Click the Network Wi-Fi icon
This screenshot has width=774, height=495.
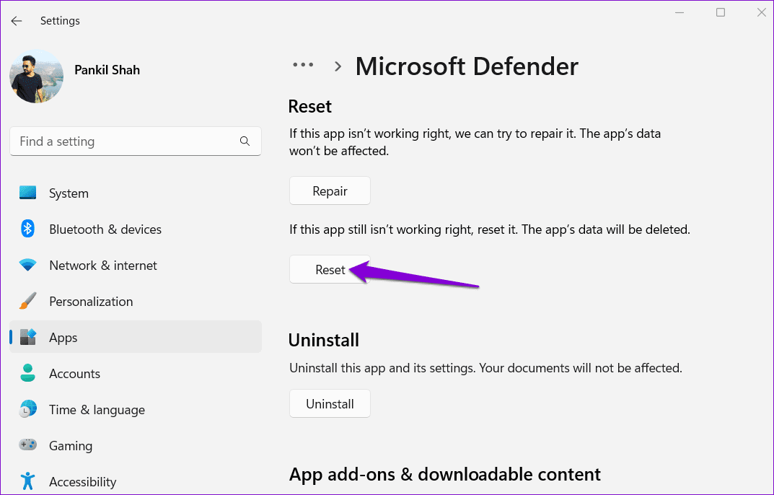click(x=27, y=266)
